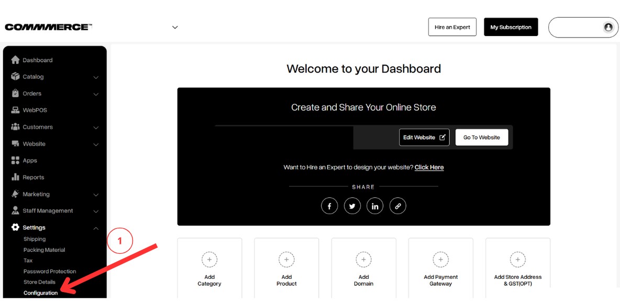Follow the Click Here link
The width and height of the screenshot is (620, 305).
point(429,167)
